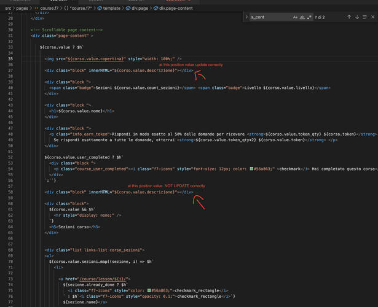Click line number 37 in the gutter

coord(10,71)
